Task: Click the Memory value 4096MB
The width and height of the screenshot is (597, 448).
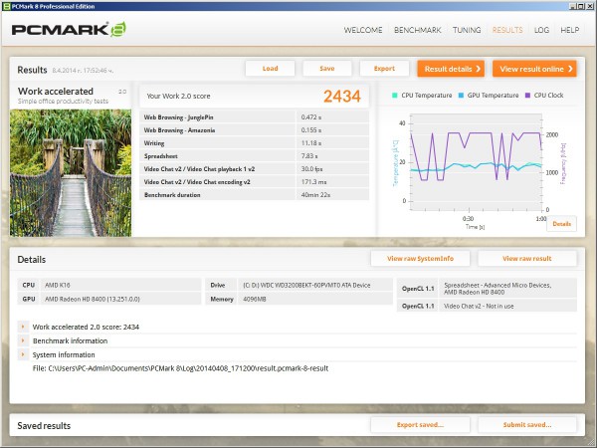Action: (255, 299)
